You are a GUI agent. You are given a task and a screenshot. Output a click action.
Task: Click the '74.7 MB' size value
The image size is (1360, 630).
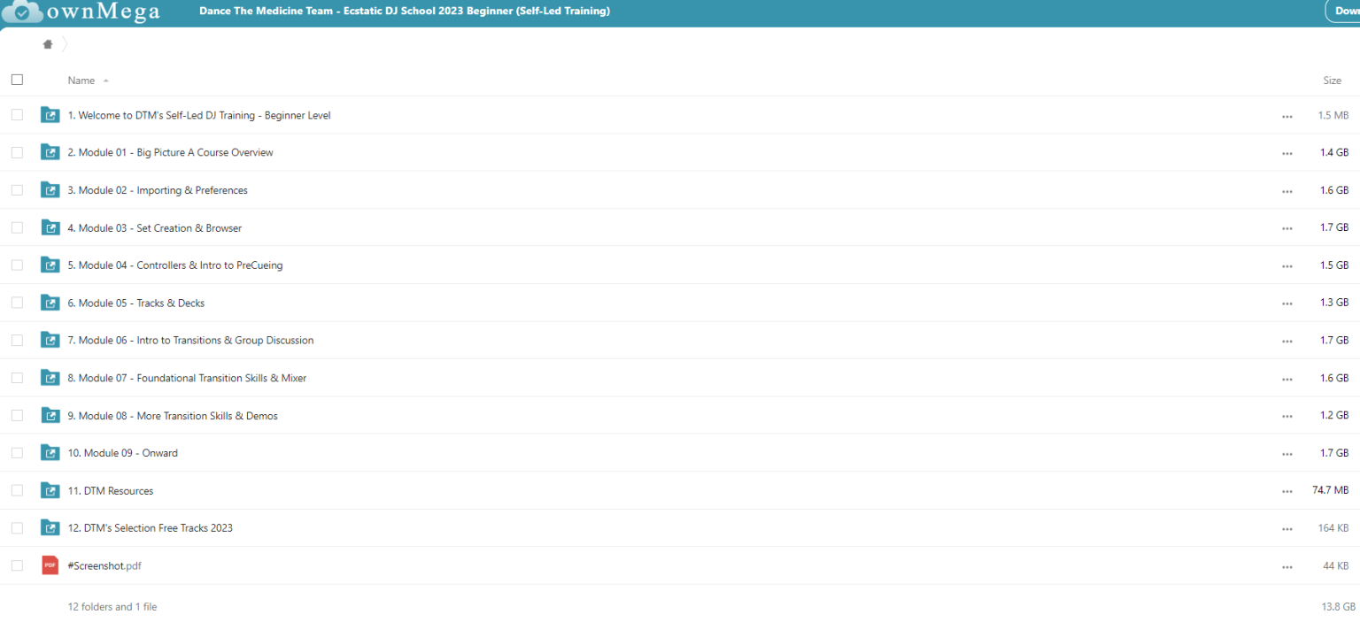click(x=1331, y=490)
